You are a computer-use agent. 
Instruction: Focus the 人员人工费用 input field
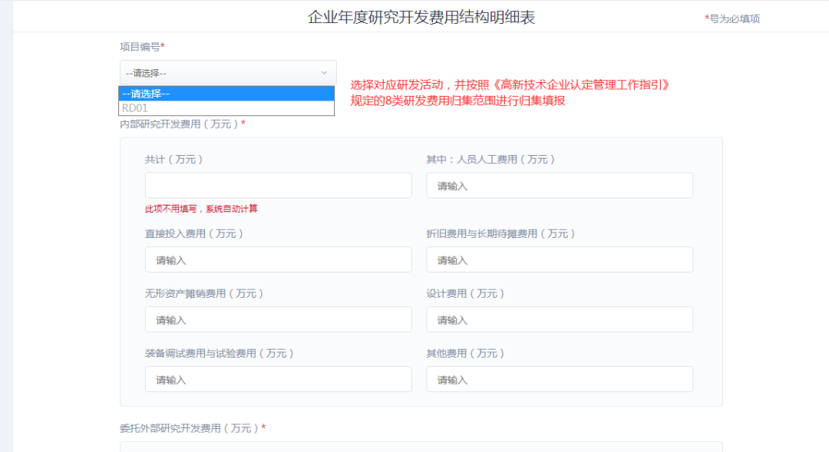[x=560, y=186]
